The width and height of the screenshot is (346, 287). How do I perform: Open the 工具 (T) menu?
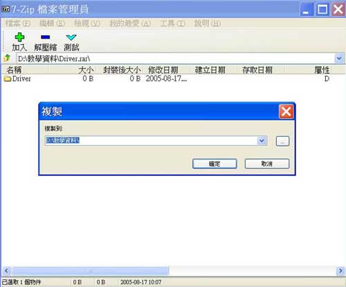point(173,24)
